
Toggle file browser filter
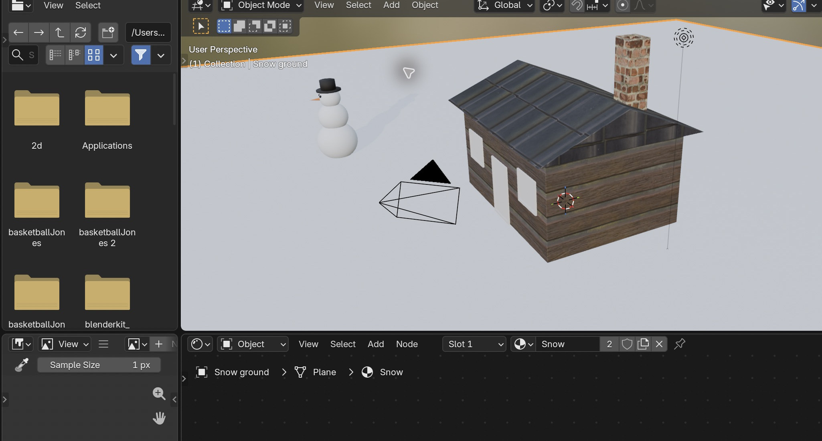coord(141,55)
